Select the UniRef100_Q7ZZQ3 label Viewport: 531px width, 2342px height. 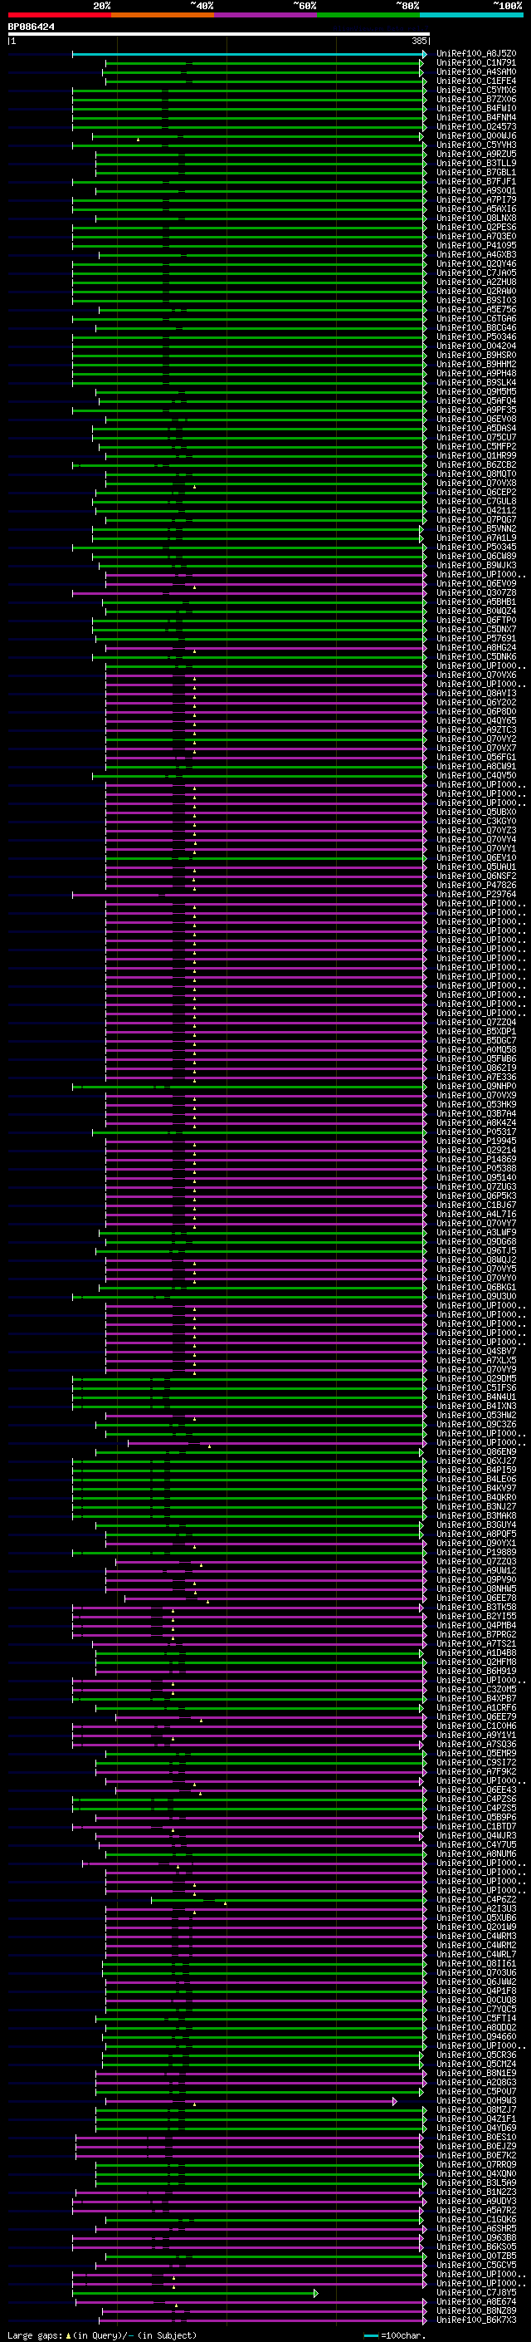(x=476, y=1561)
